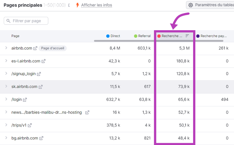Screen dimensions: 234x145
Task: Click the Pages principales heading
Action: 23,5
